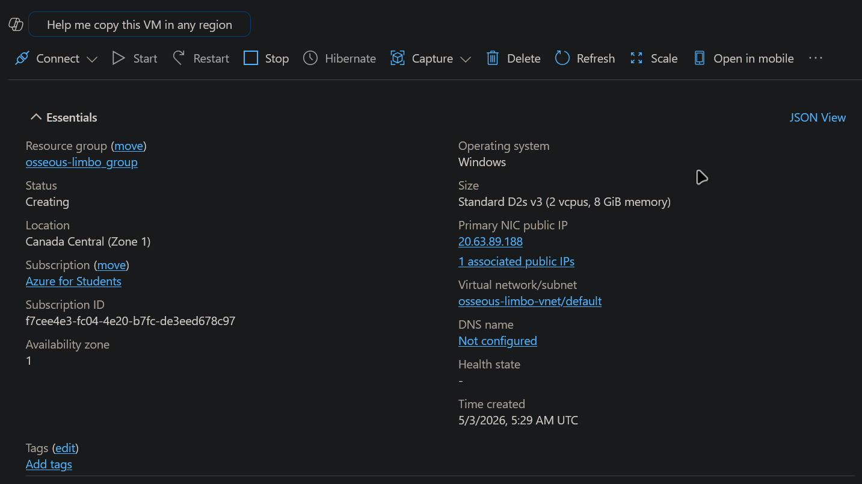Click the Refresh circular arrow icon
Viewport: 862px width, 484px height.
click(562, 58)
